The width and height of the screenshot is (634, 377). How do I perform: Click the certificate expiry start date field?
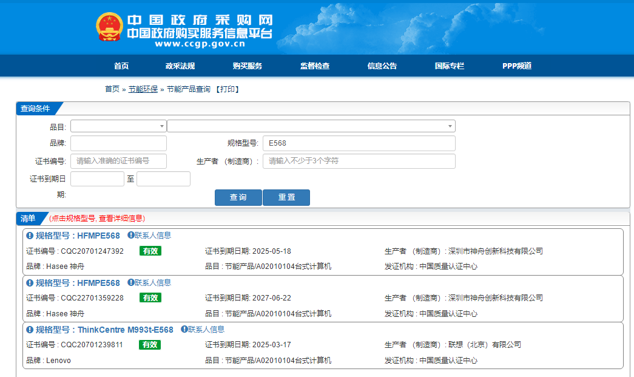98,179
